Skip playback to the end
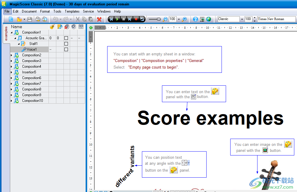 pos(130,19)
